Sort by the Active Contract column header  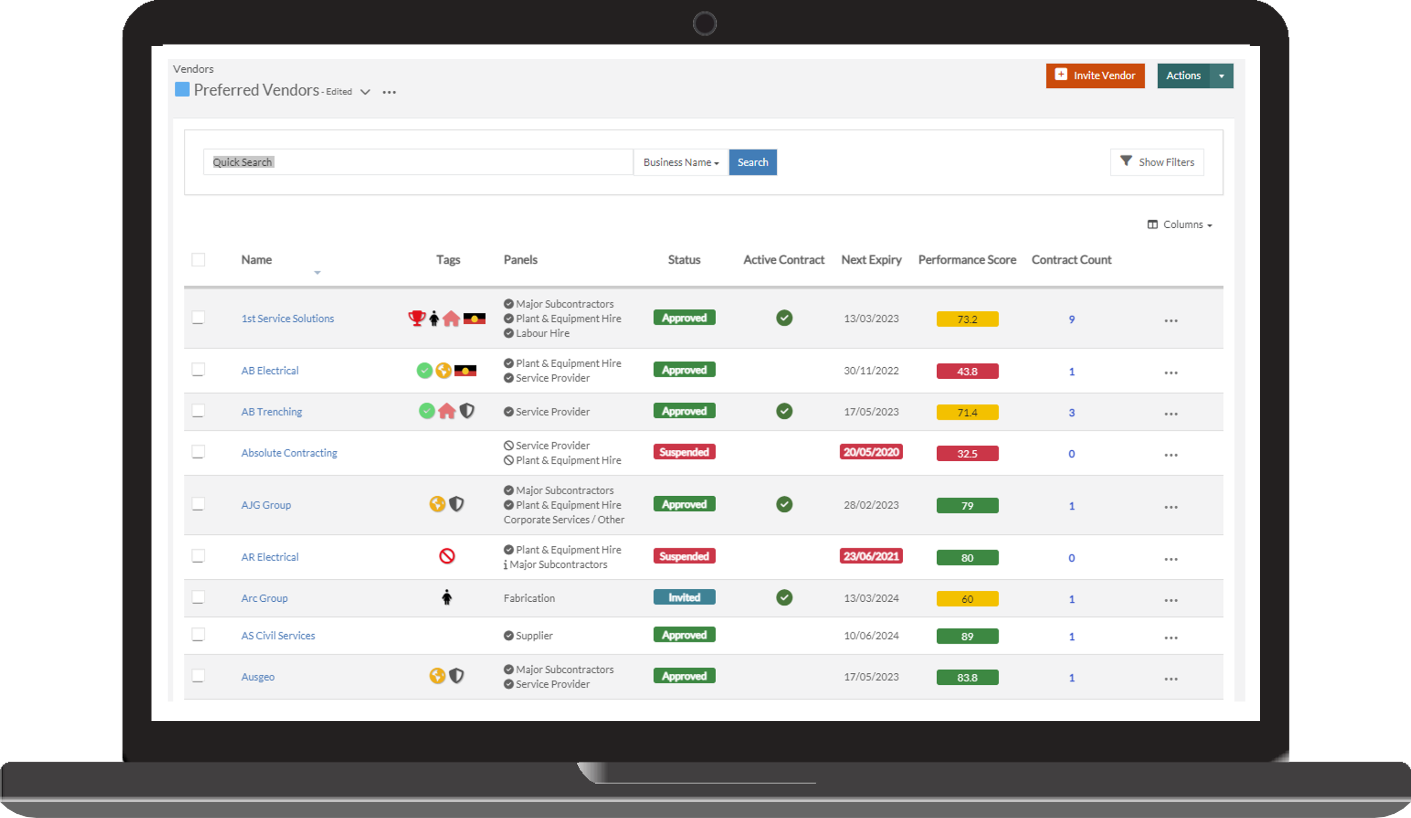point(783,260)
